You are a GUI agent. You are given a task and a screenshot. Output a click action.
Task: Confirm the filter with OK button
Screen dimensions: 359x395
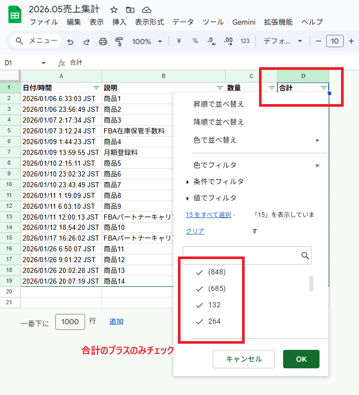(x=301, y=359)
